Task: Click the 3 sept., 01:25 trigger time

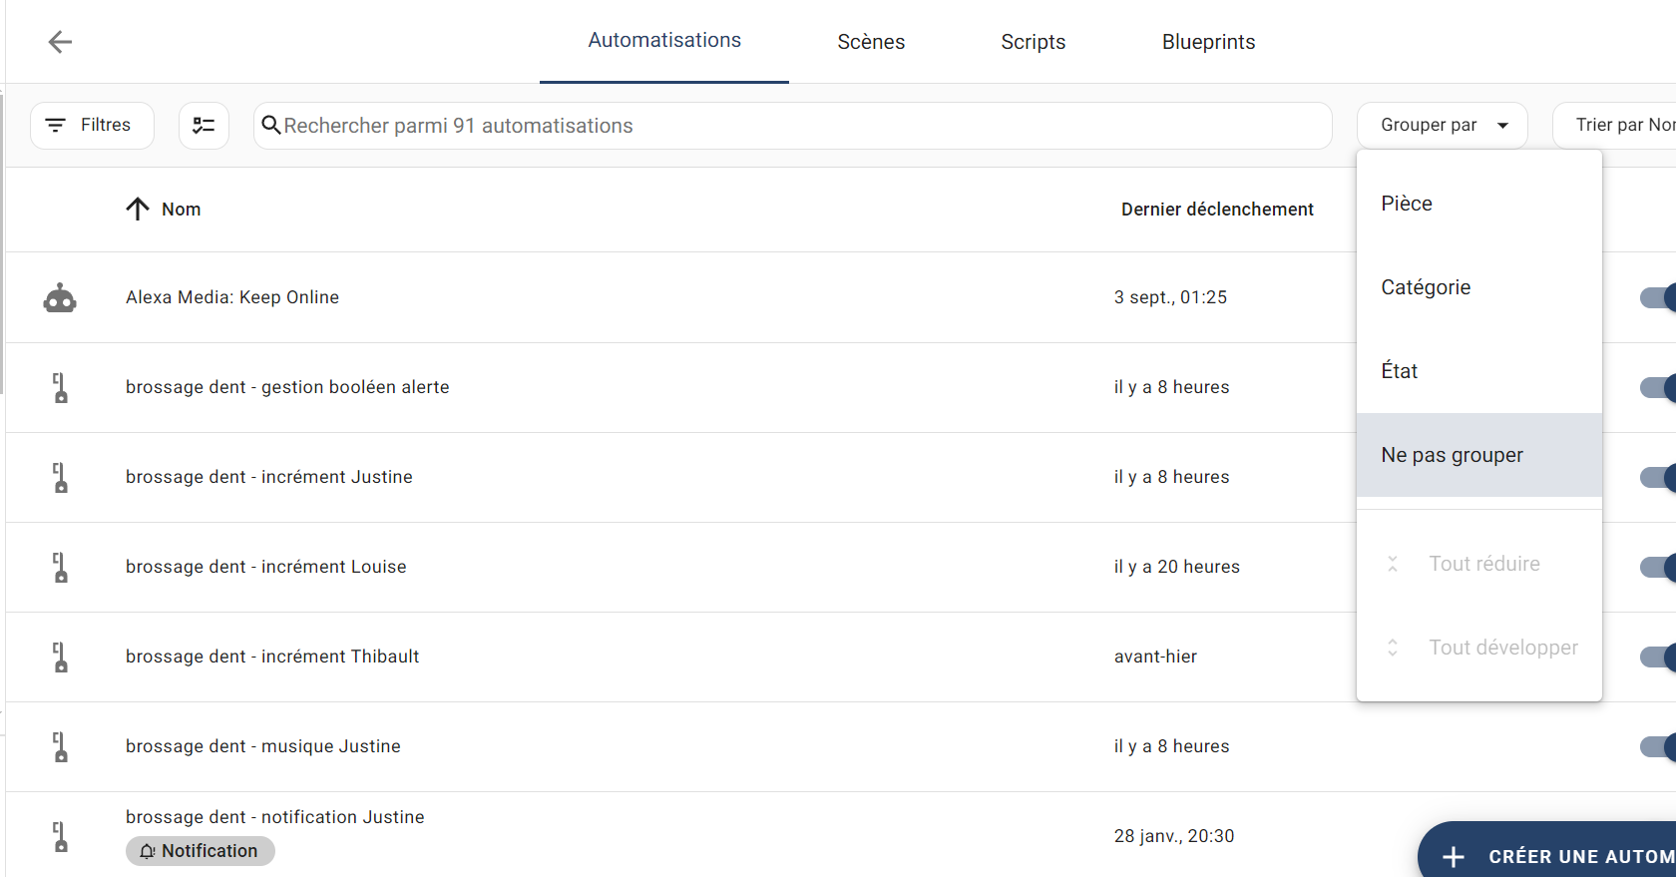Action: (x=1170, y=297)
